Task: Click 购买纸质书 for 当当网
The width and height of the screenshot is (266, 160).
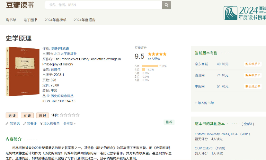Action: tap(253, 75)
